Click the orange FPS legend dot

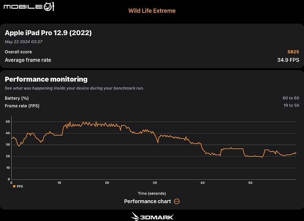[x=14, y=186]
